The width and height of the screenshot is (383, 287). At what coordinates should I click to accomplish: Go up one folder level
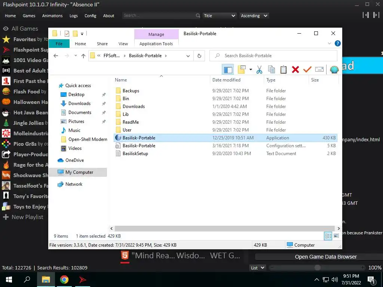[83, 56]
